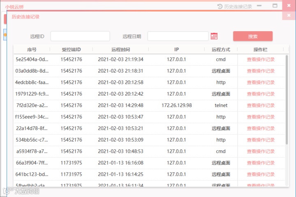
Task: Click timestamp 2021-02-03 14:29:48
Action: point(120,105)
